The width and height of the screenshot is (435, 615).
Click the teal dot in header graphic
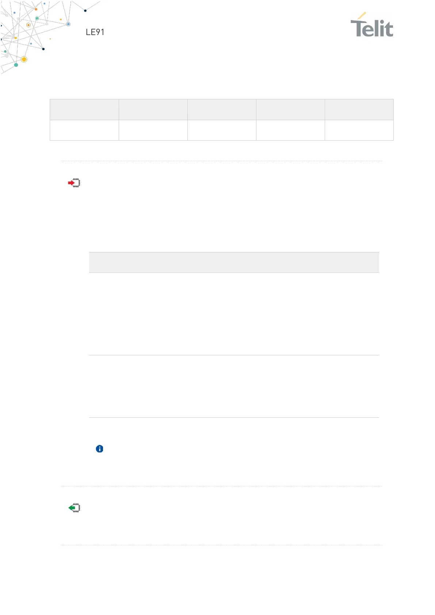click(x=16, y=65)
